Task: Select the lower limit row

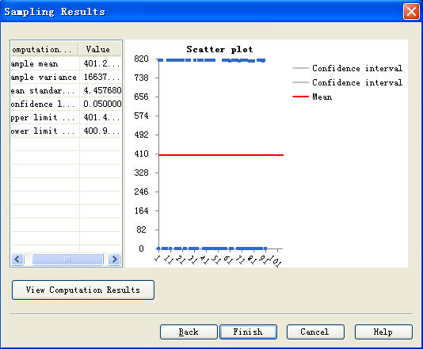Action: click(66, 131)
